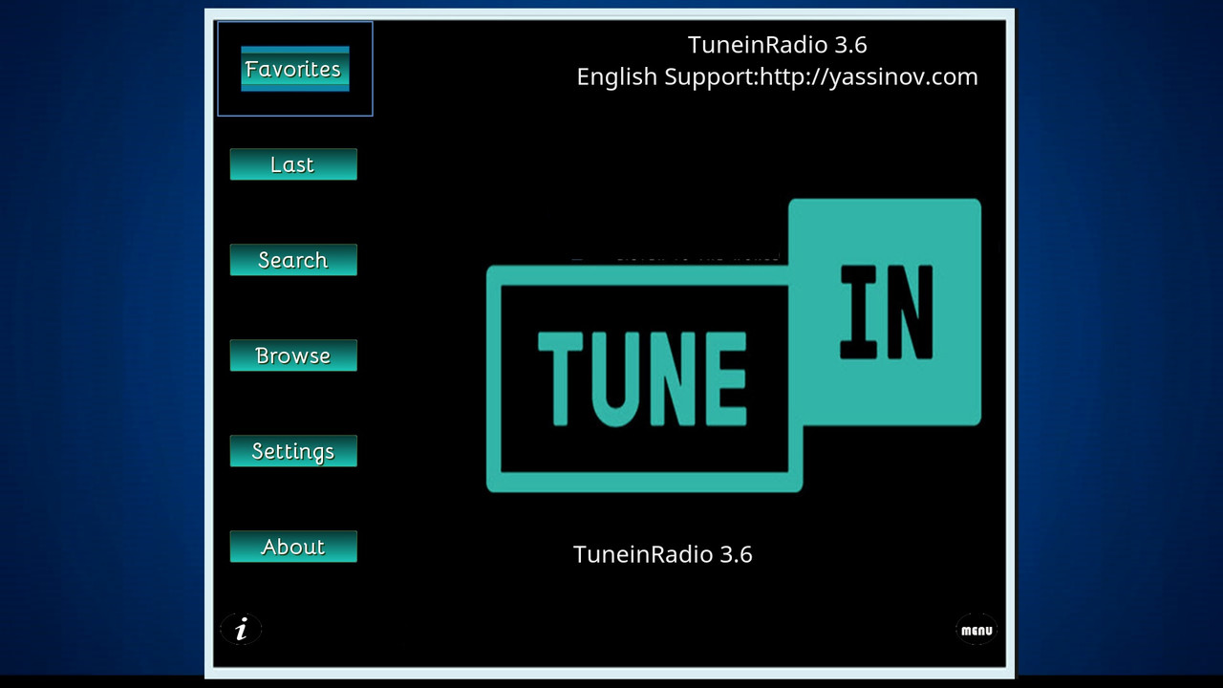Show the About screen
1223x688 pixels.
pos(293,547)
